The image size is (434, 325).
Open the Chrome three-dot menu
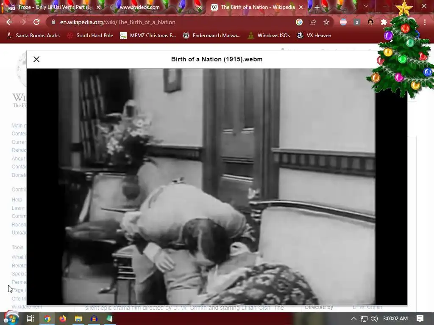coord(425,22)
